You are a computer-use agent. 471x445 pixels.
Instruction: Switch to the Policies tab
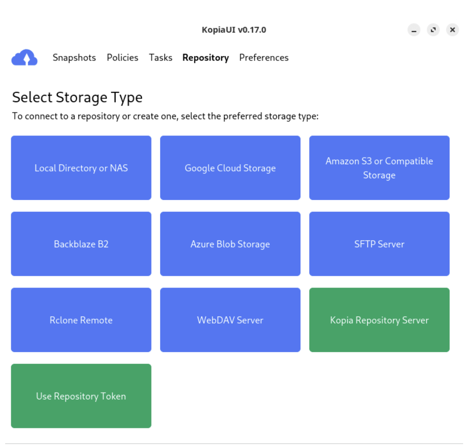123,58
